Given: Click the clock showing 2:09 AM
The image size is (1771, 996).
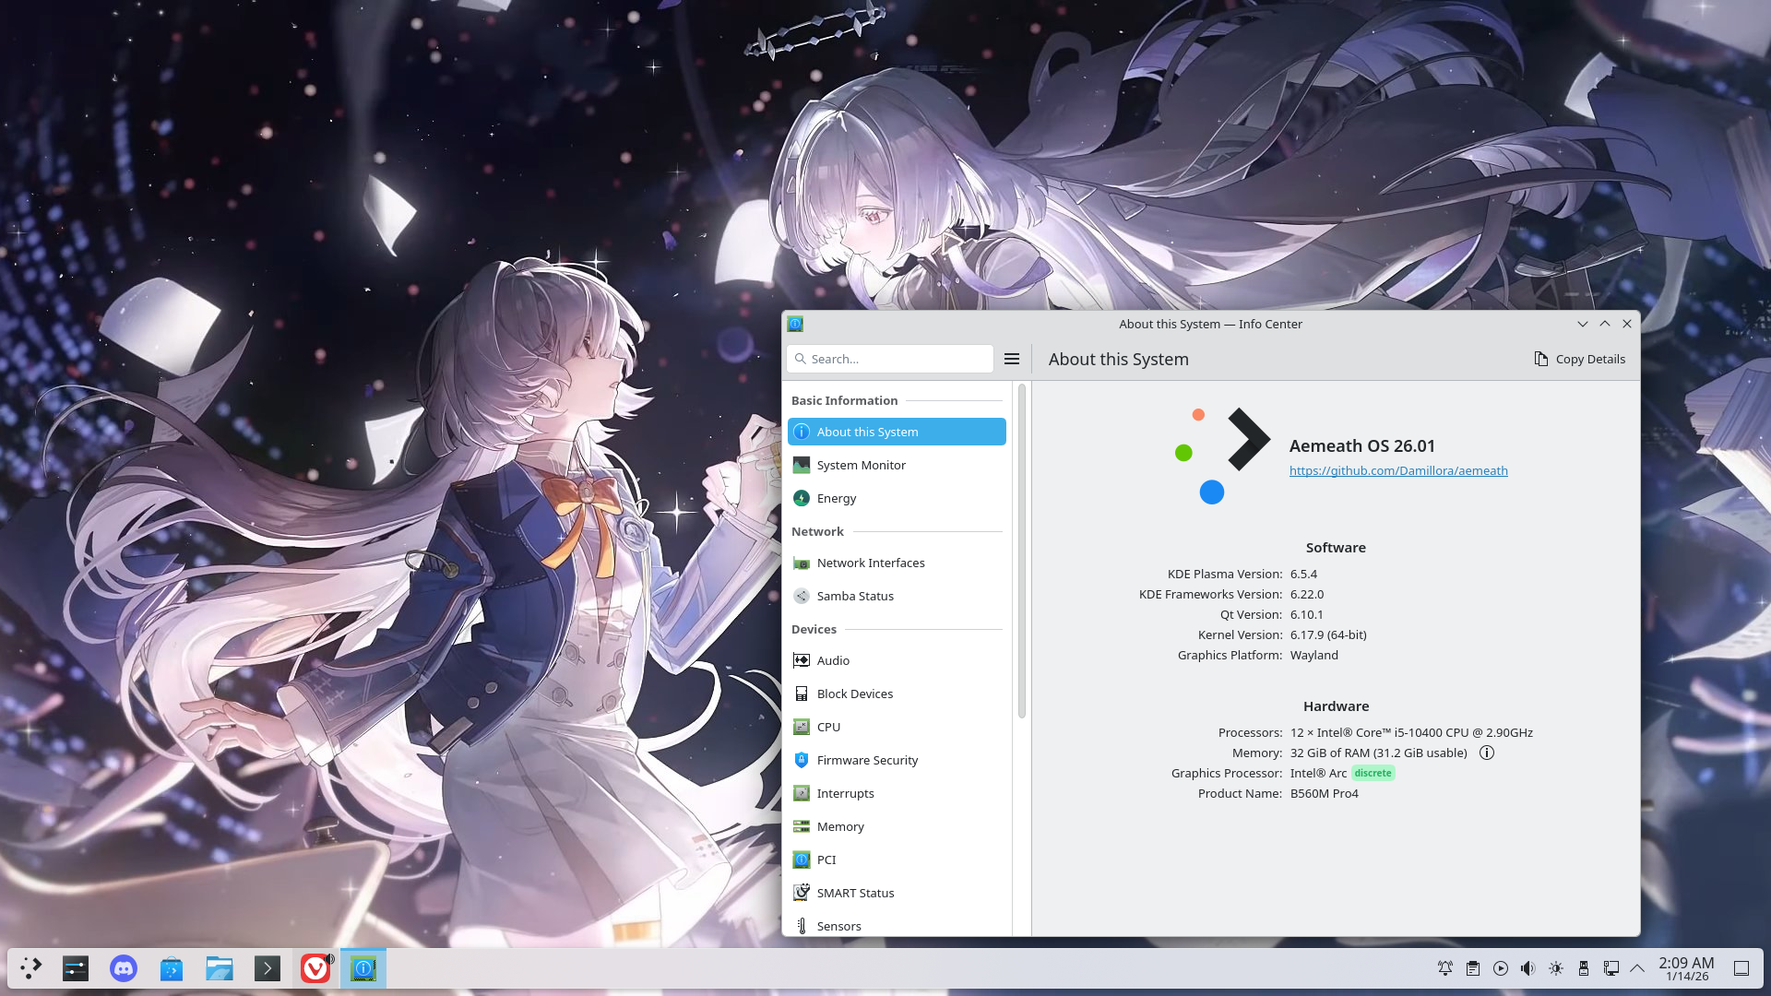Looking at the screenshot, I should click(x=1686, y=968).
